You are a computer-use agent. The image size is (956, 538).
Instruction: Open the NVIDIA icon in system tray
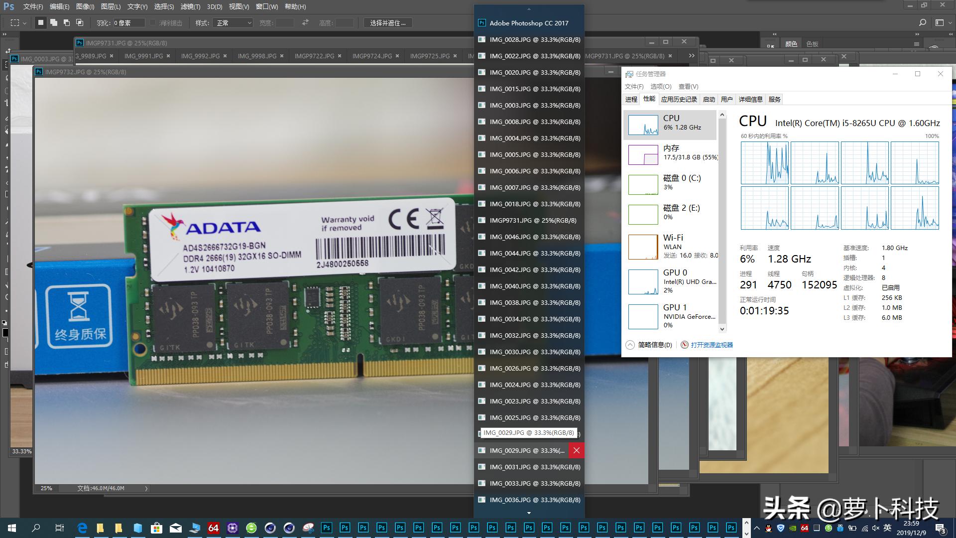(x=792, y=529)
